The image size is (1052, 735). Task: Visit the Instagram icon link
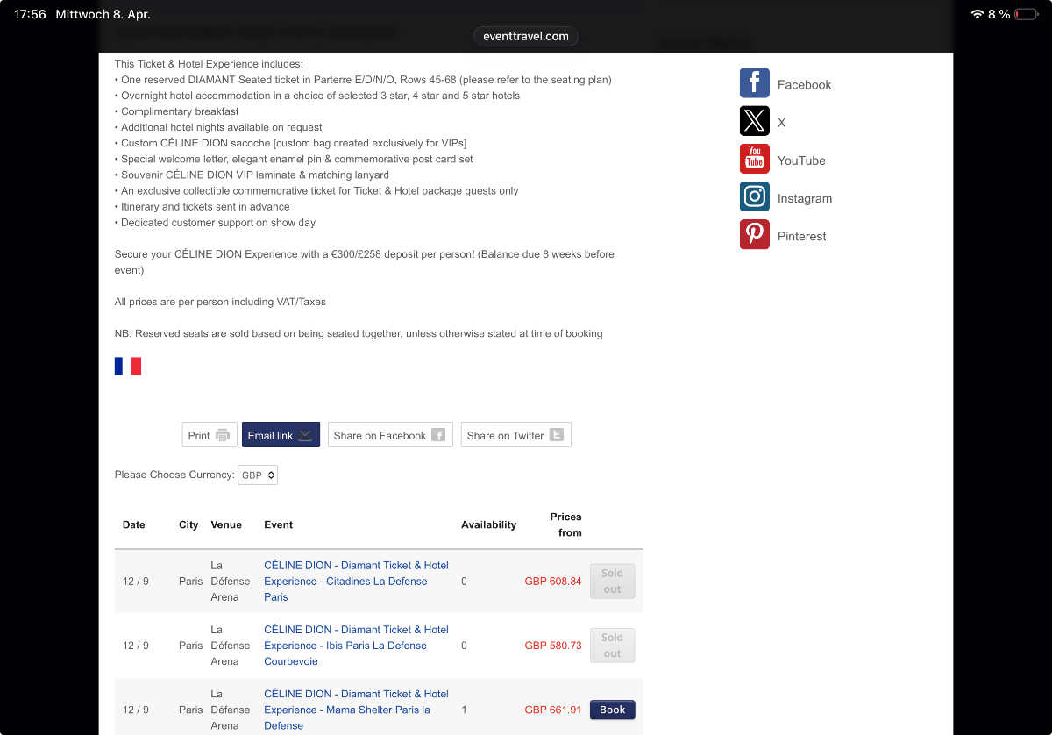(x=754, y=196)
